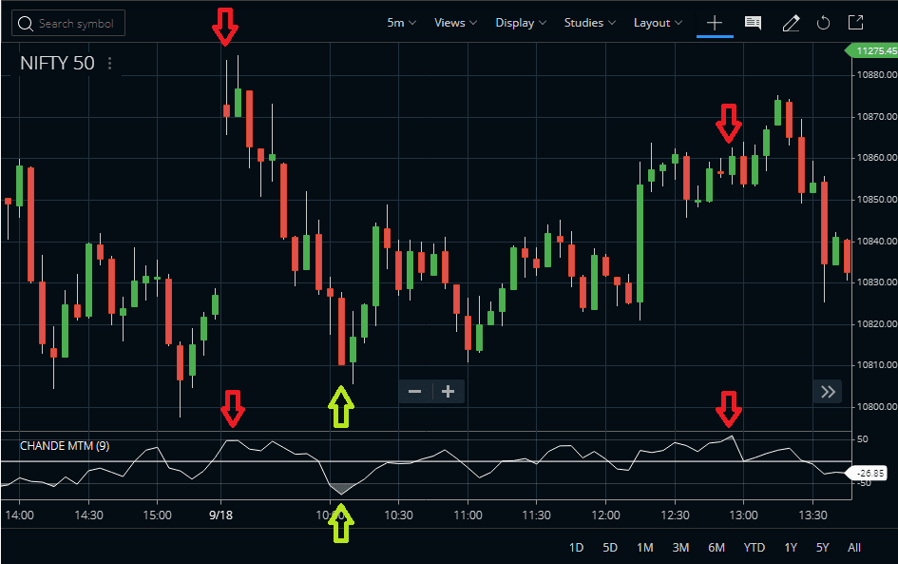
Task: Show All time range
Action: pos(854,548)
